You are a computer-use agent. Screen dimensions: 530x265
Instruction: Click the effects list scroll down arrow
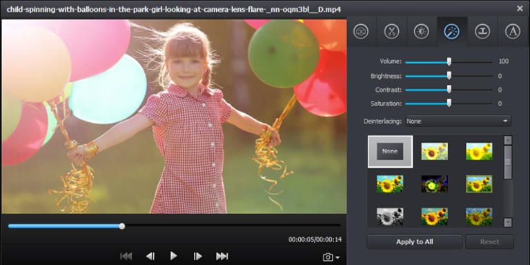coord(508,222)
